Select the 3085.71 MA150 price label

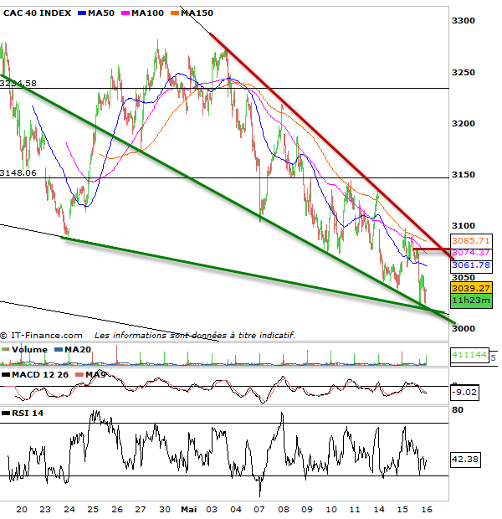coord(469,240)
